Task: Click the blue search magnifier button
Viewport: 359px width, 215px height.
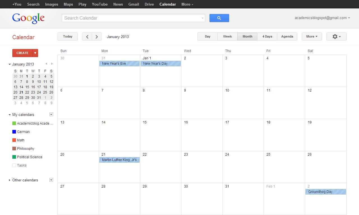Action: coord(219,18)
